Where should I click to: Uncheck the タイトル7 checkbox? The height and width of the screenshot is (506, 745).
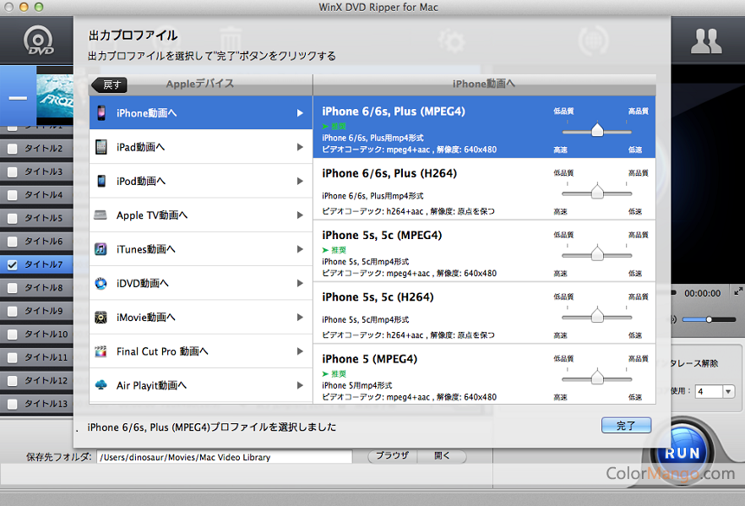pos(13,264)
